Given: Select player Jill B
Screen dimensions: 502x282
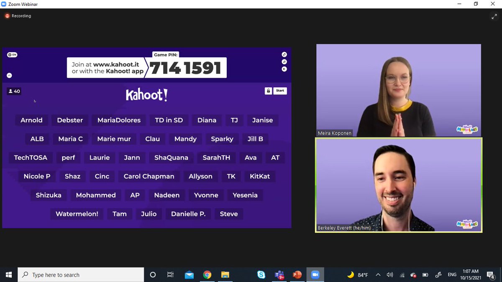Looking at the screenshot, I should [x=255, y=139].
